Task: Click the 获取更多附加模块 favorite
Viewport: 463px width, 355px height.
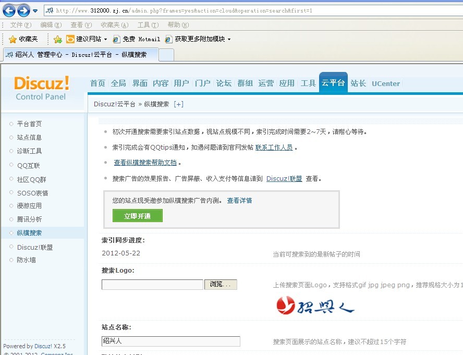Action: 195,39
